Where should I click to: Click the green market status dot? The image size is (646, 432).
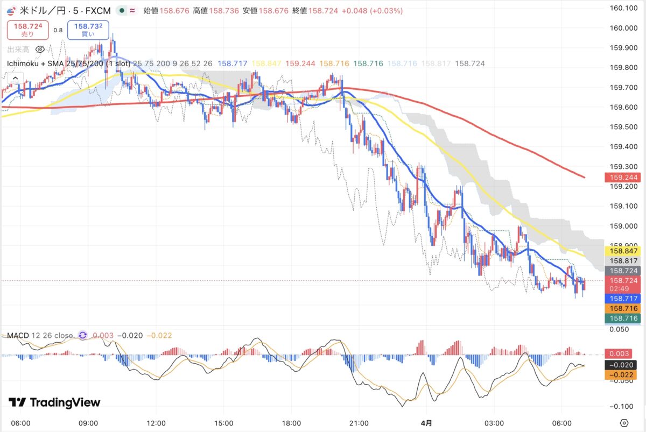123,11
